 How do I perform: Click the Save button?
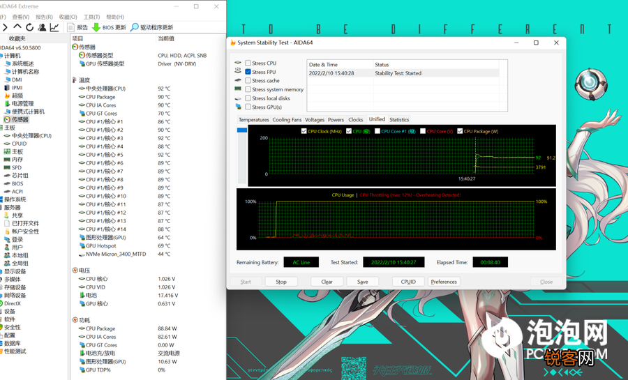pos(362,282)
